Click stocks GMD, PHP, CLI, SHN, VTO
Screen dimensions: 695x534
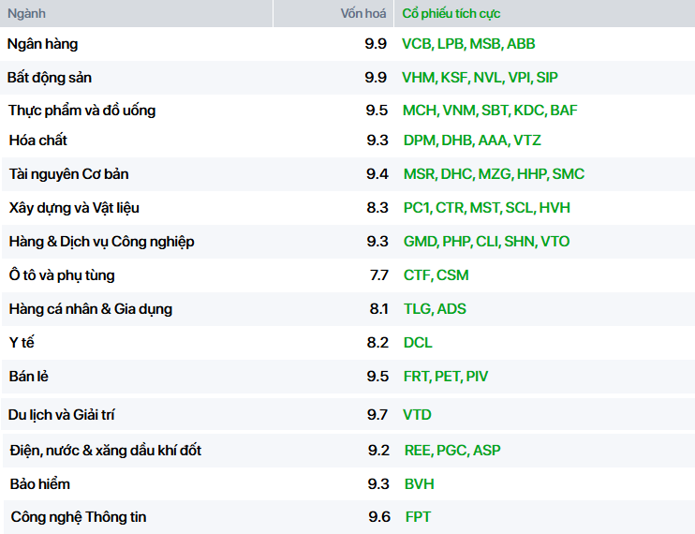click(x=486, y=242)
